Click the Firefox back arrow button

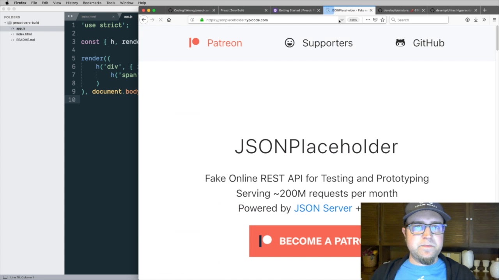tap(144, 20)
